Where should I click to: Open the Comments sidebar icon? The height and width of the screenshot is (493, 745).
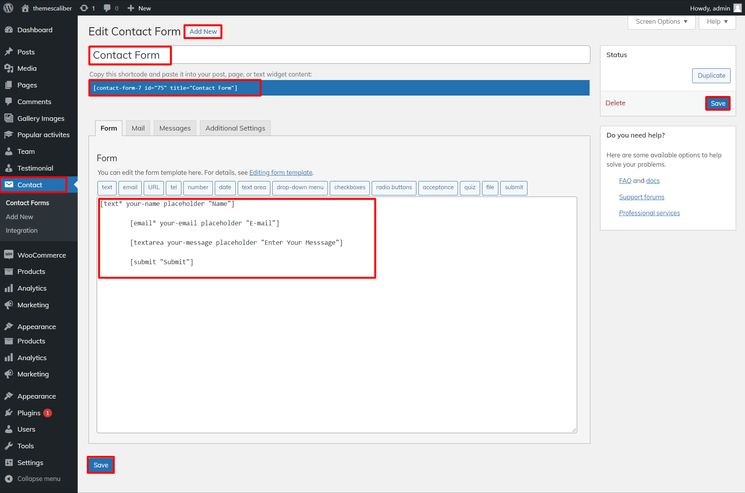[9, 101]
